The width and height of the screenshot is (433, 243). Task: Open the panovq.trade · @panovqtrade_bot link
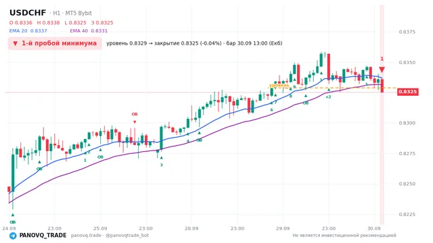[x=110, y=236]
